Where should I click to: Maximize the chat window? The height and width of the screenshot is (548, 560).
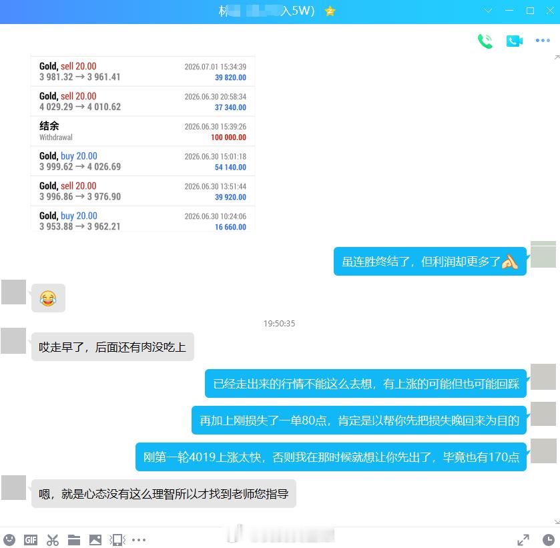point(531,11)
